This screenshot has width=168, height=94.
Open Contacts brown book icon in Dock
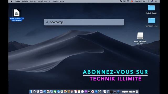tap(69, 92)
